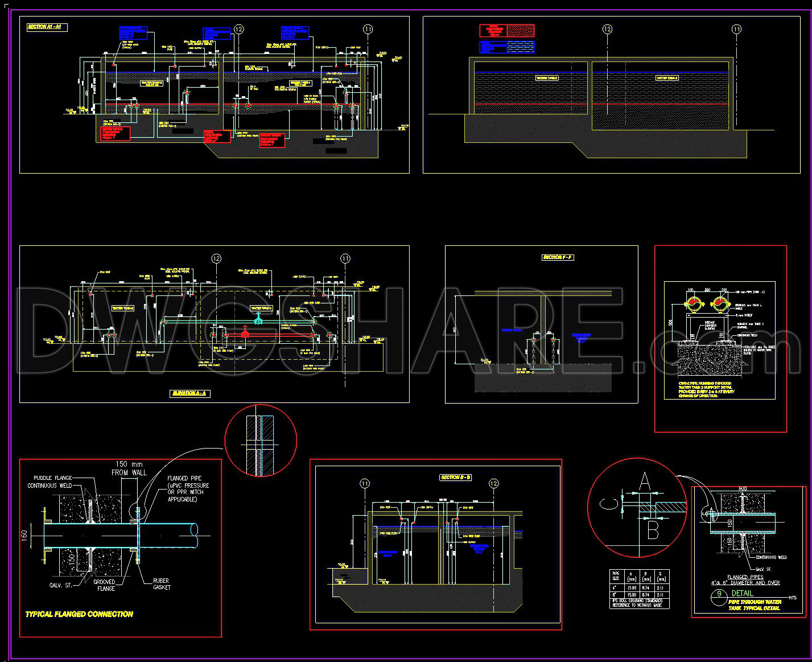The height and width of the screenshot is (662, 812).
Task: Click grid bubble 11 in Section B-B view
Action: [x=364, y=484]
